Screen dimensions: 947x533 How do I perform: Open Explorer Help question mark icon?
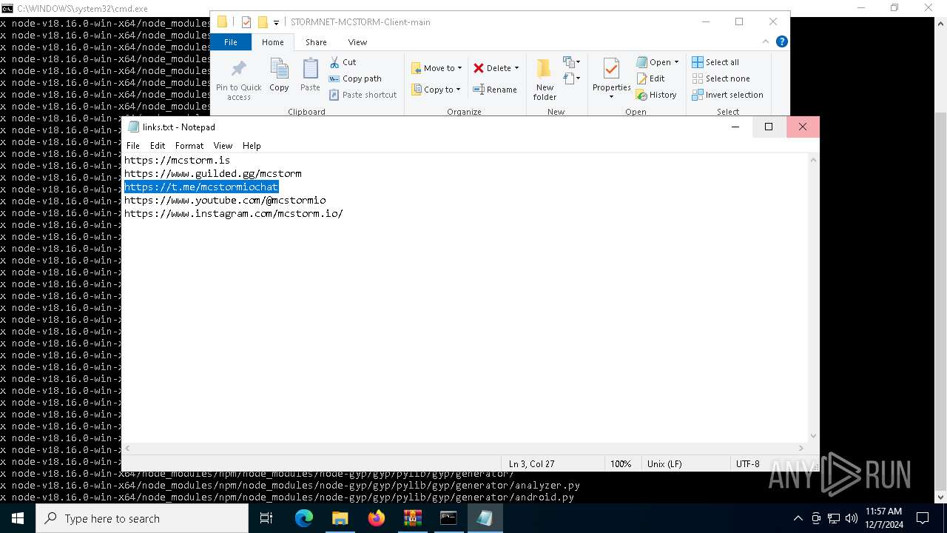tap(781, 42)
